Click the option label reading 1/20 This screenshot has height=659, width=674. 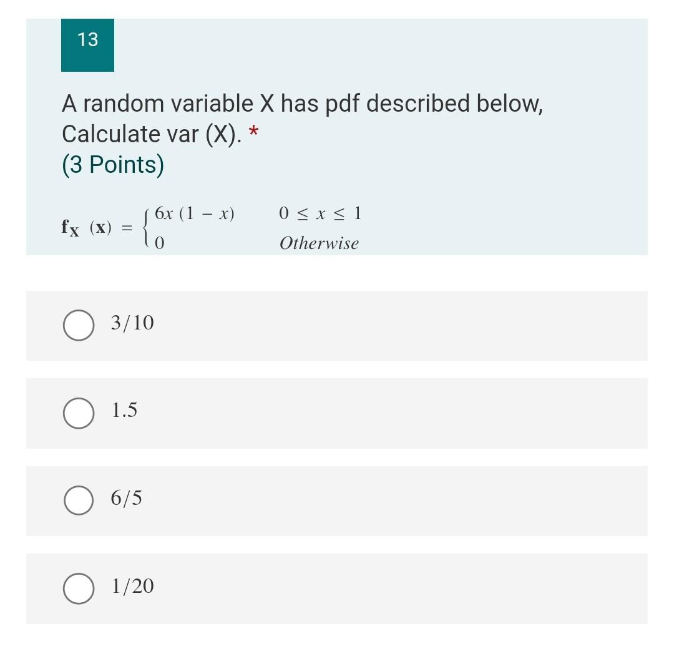(132, 586)
